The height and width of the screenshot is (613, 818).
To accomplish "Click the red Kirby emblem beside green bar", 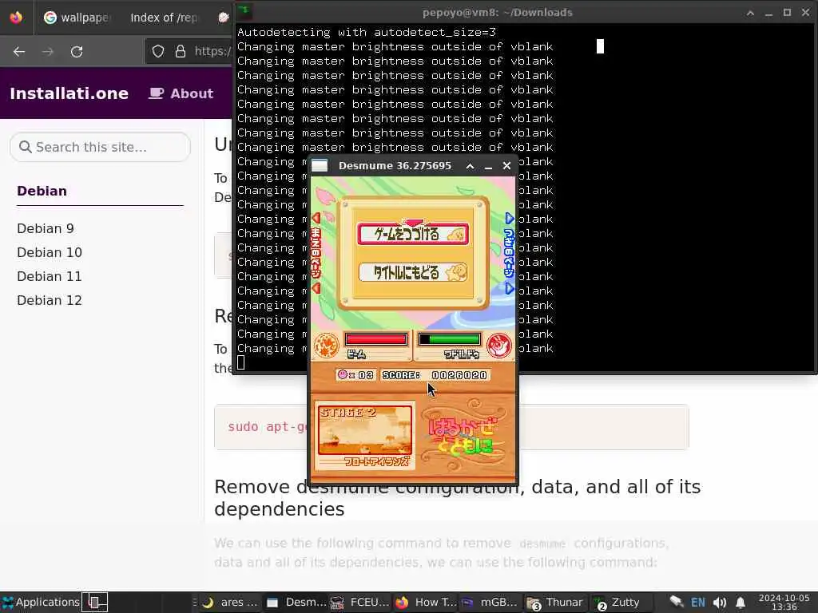I will pyautogui.click(x=498, y=346).
